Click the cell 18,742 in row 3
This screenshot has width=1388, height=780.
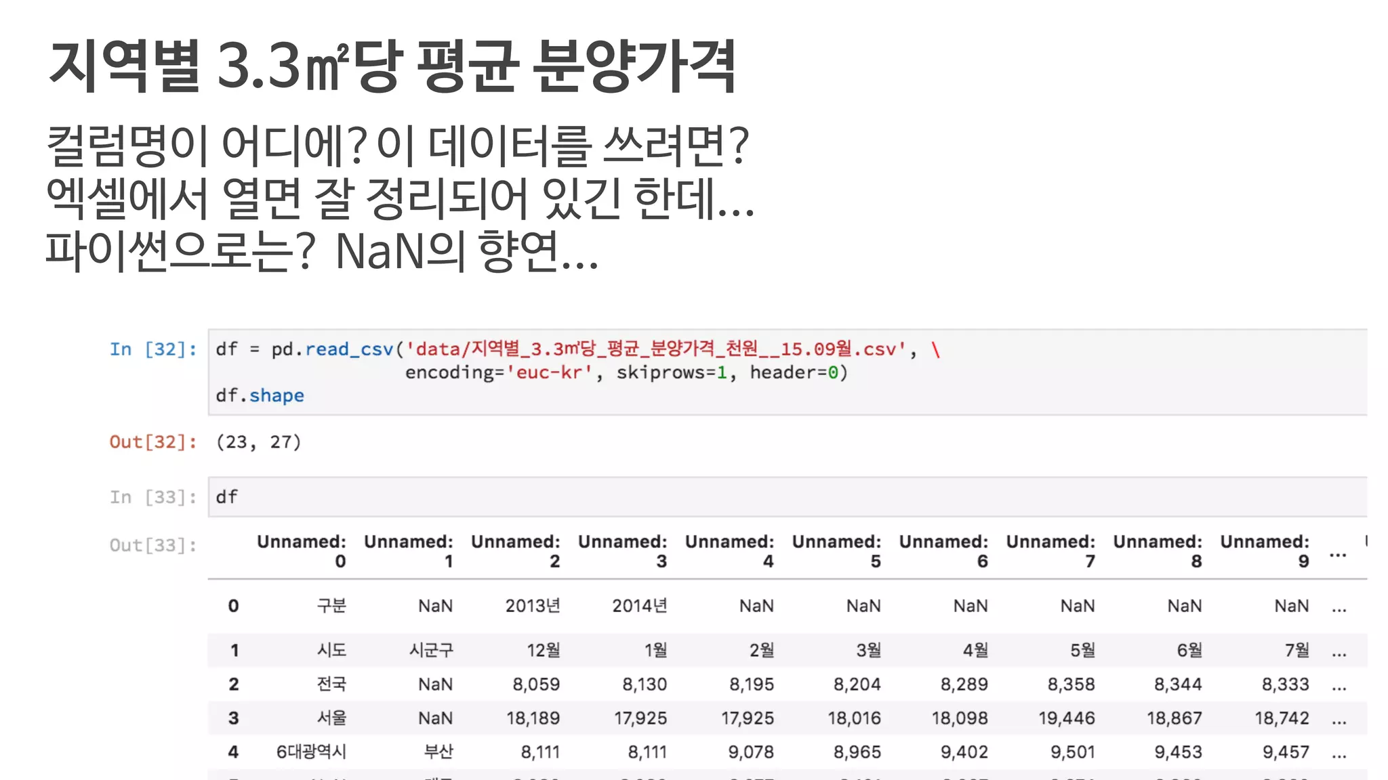coord(1282,718)
